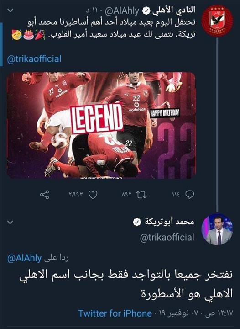Click Al Ahly's verified badge
This screenshot has width=240, height=329.
(x=146, y=11)
